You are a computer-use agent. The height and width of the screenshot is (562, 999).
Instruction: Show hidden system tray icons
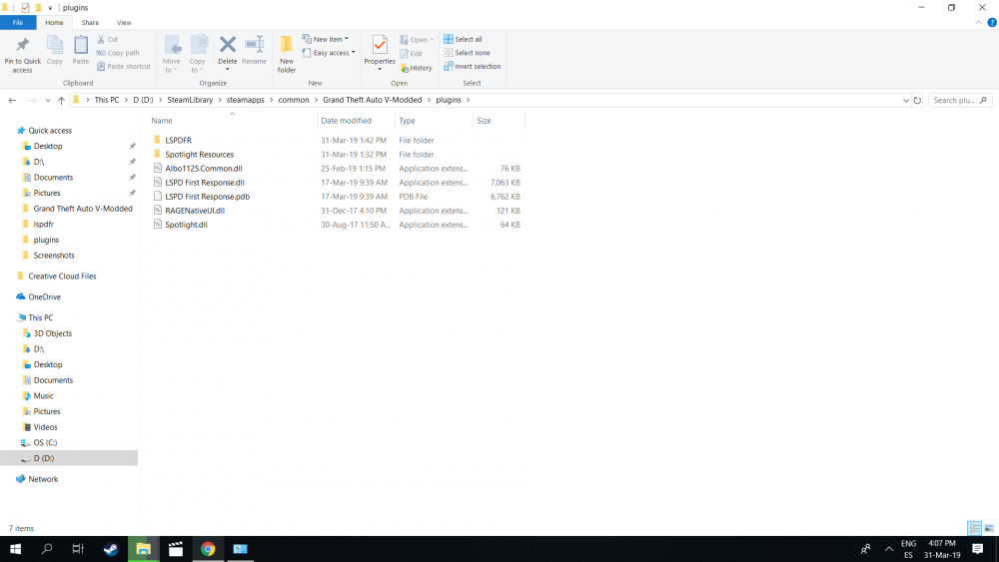(x=889, y=549)
